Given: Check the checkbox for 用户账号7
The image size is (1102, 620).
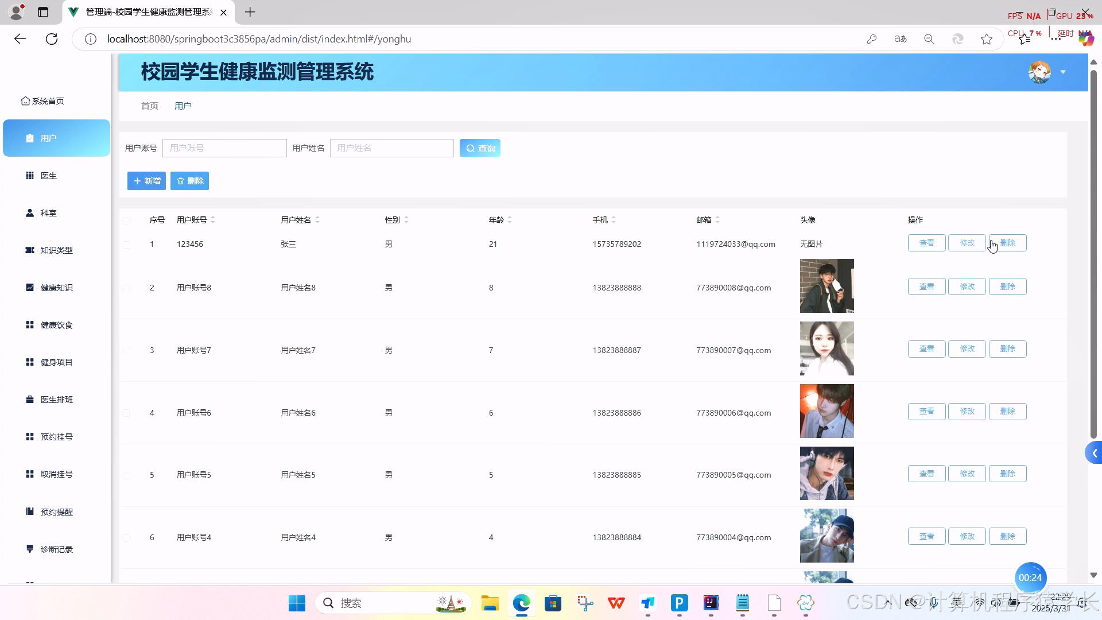Looking at the screenshot, I should (x=127, y=350).
